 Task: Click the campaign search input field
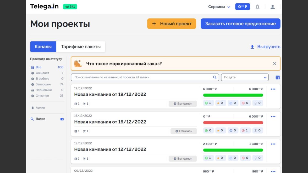click(x=141, y=77)
